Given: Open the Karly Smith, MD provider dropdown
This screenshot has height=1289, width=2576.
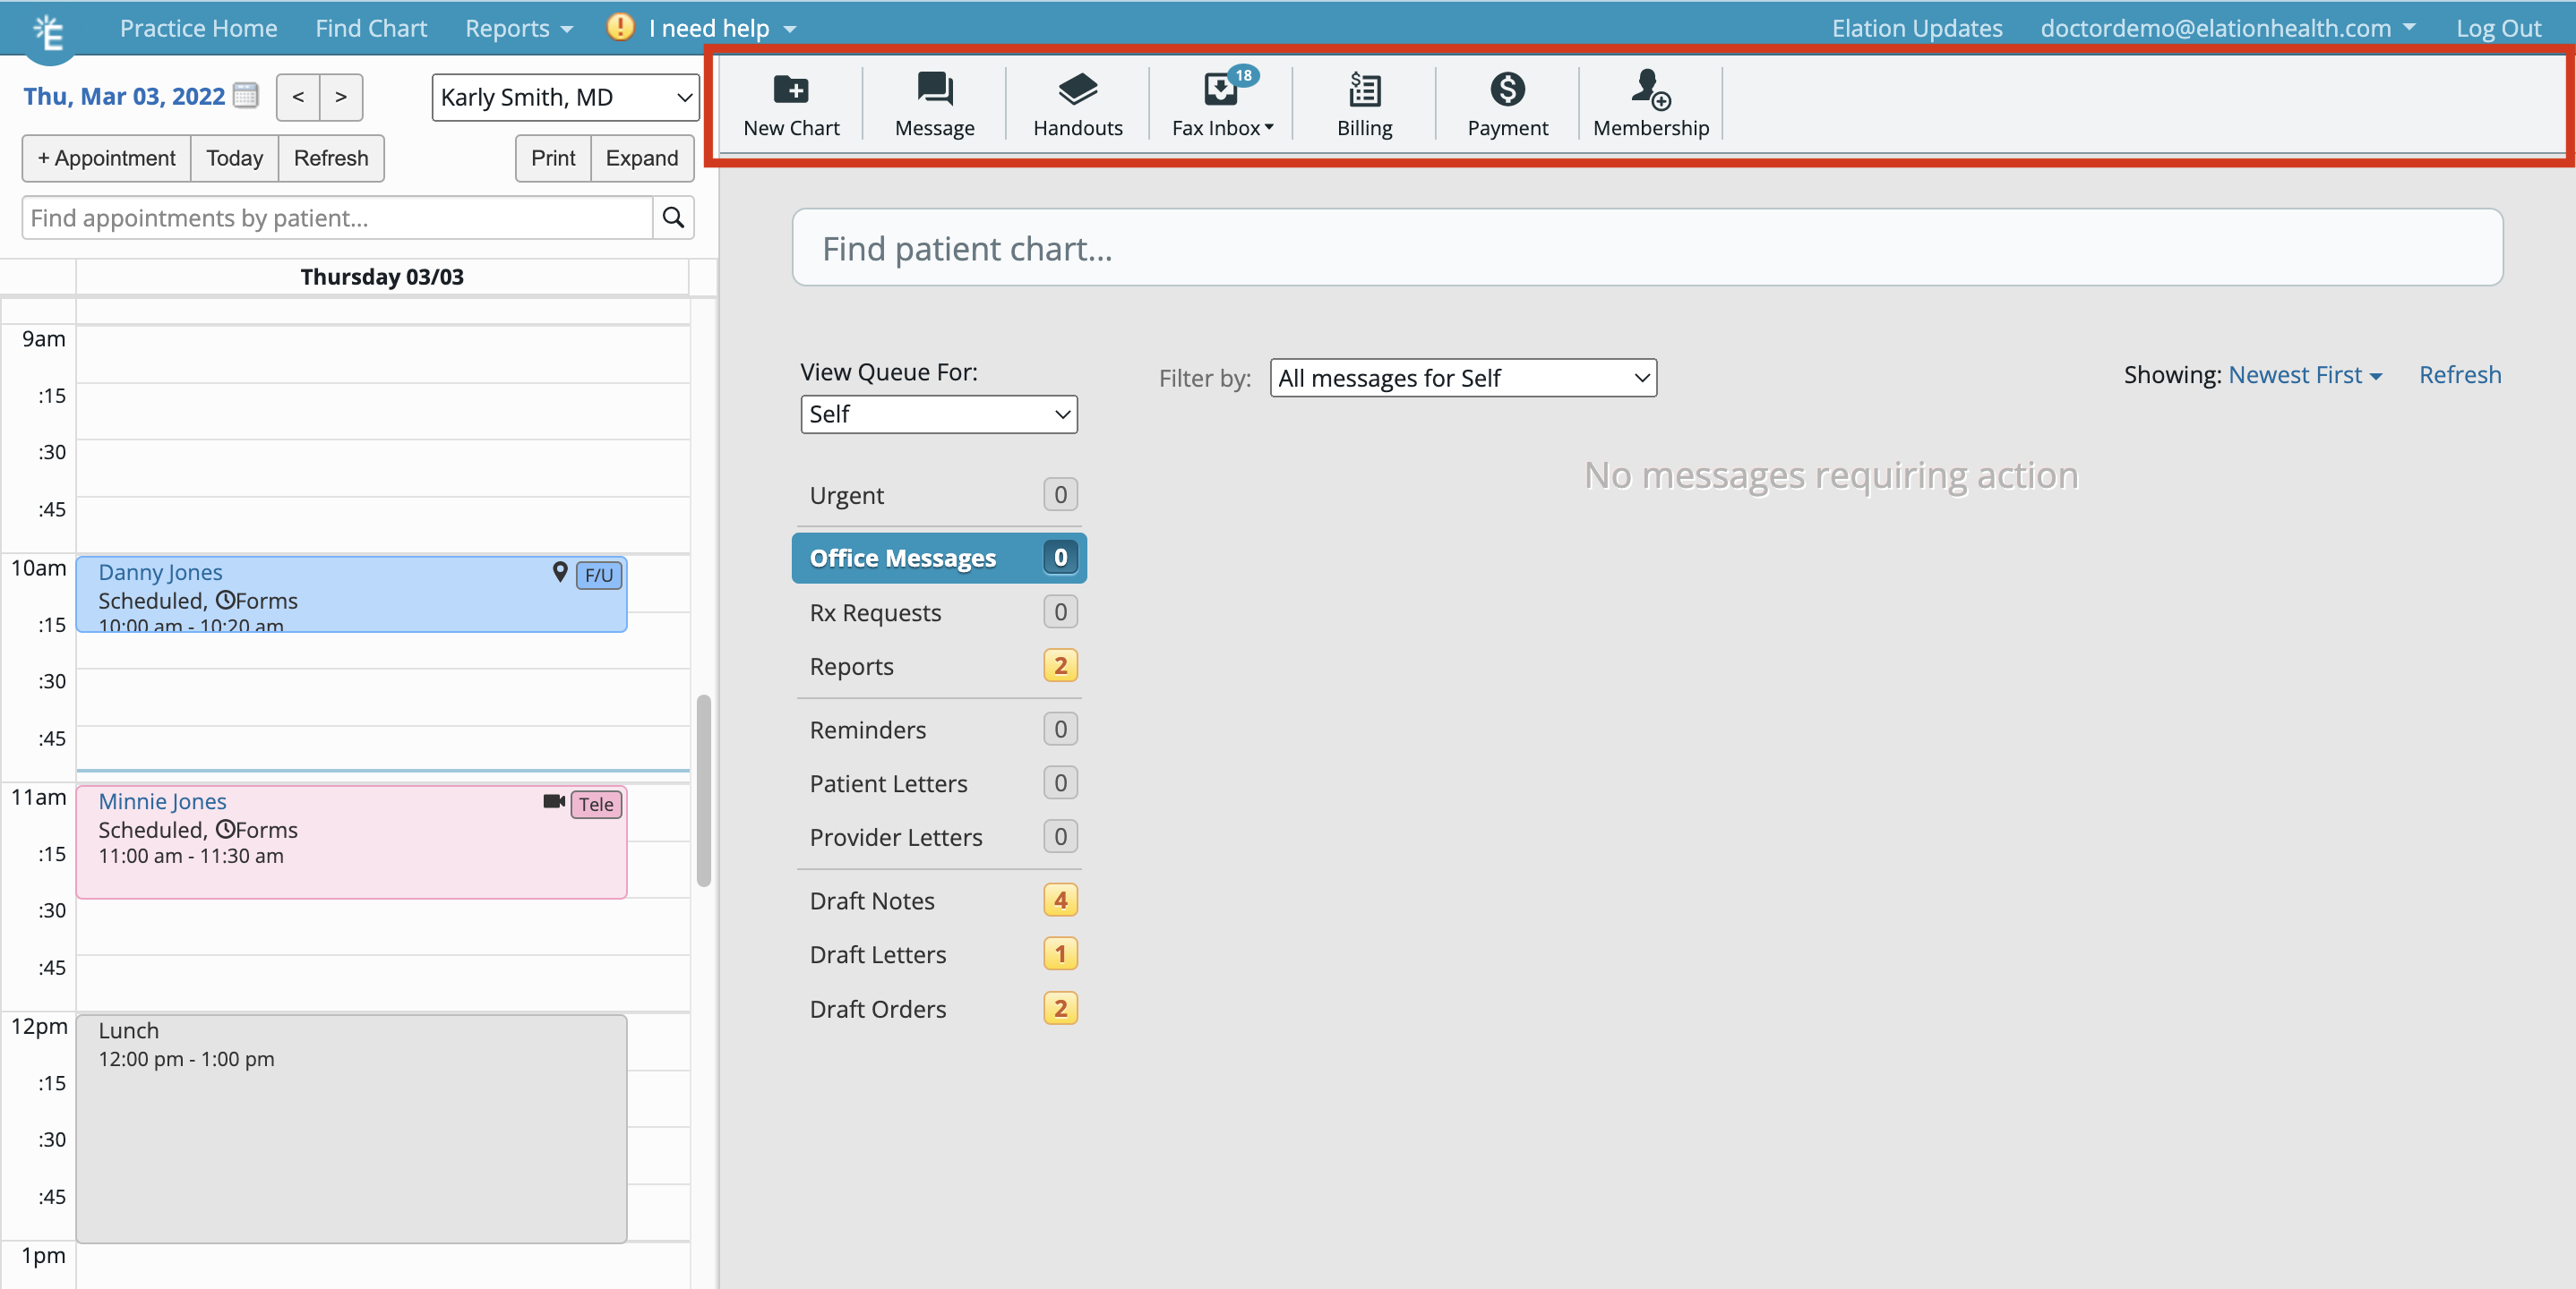Looking at the screenshot, I should pos(565,97).
